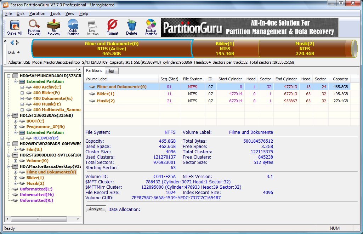The width and height of the screenshot is (363, 234).
Task: Select Musik(2) under HD7 in tree
Action: pyautogui.click(x=35, y=183)
